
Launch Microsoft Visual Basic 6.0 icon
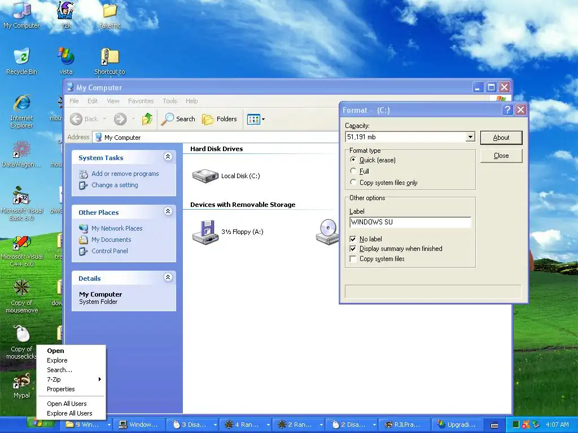point(21,203)
